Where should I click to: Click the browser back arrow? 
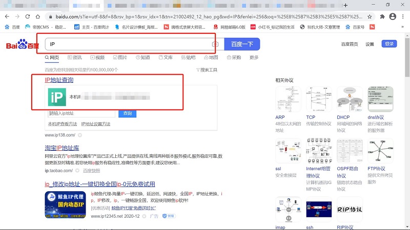pos(7,16)
